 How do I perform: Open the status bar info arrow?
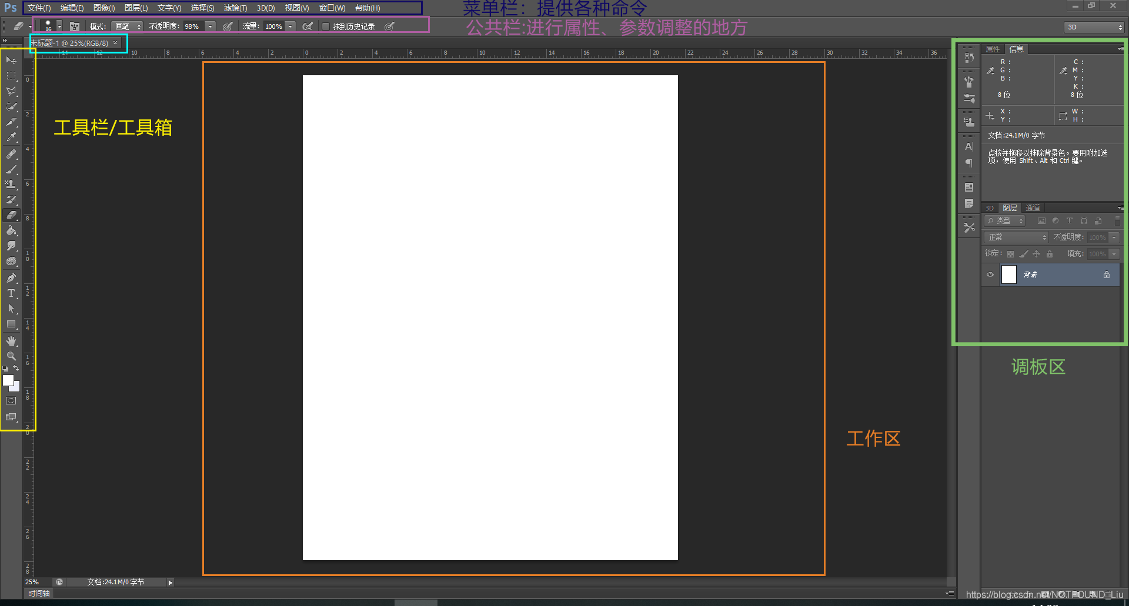pos(171,582)
